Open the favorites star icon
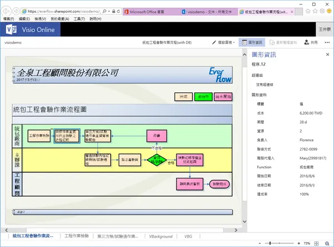 315,11
